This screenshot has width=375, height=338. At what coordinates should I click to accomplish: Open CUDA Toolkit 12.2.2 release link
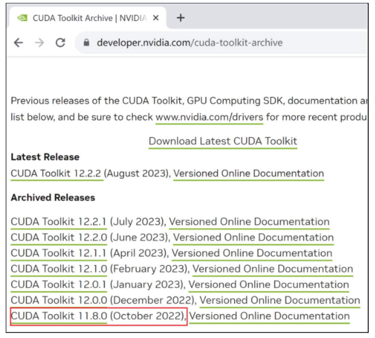point(56,174)
